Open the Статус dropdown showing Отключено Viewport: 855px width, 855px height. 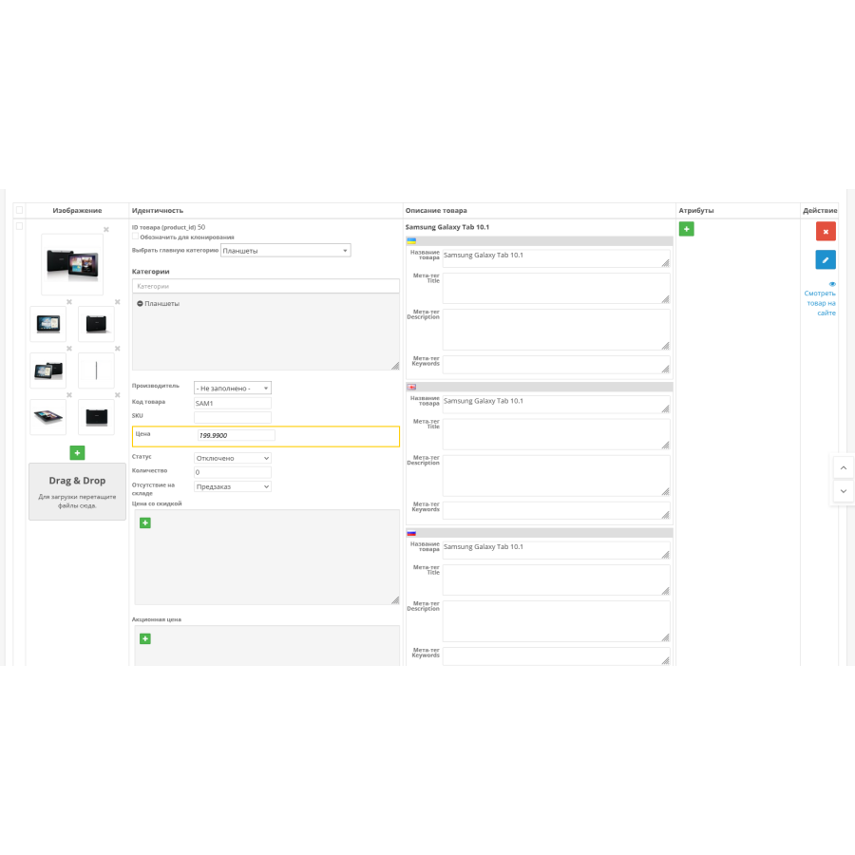coord(233,458)
